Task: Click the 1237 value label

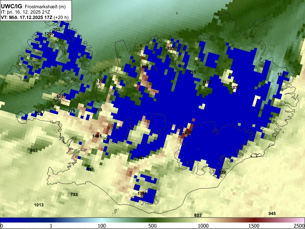Action: [x=61, y=96]
